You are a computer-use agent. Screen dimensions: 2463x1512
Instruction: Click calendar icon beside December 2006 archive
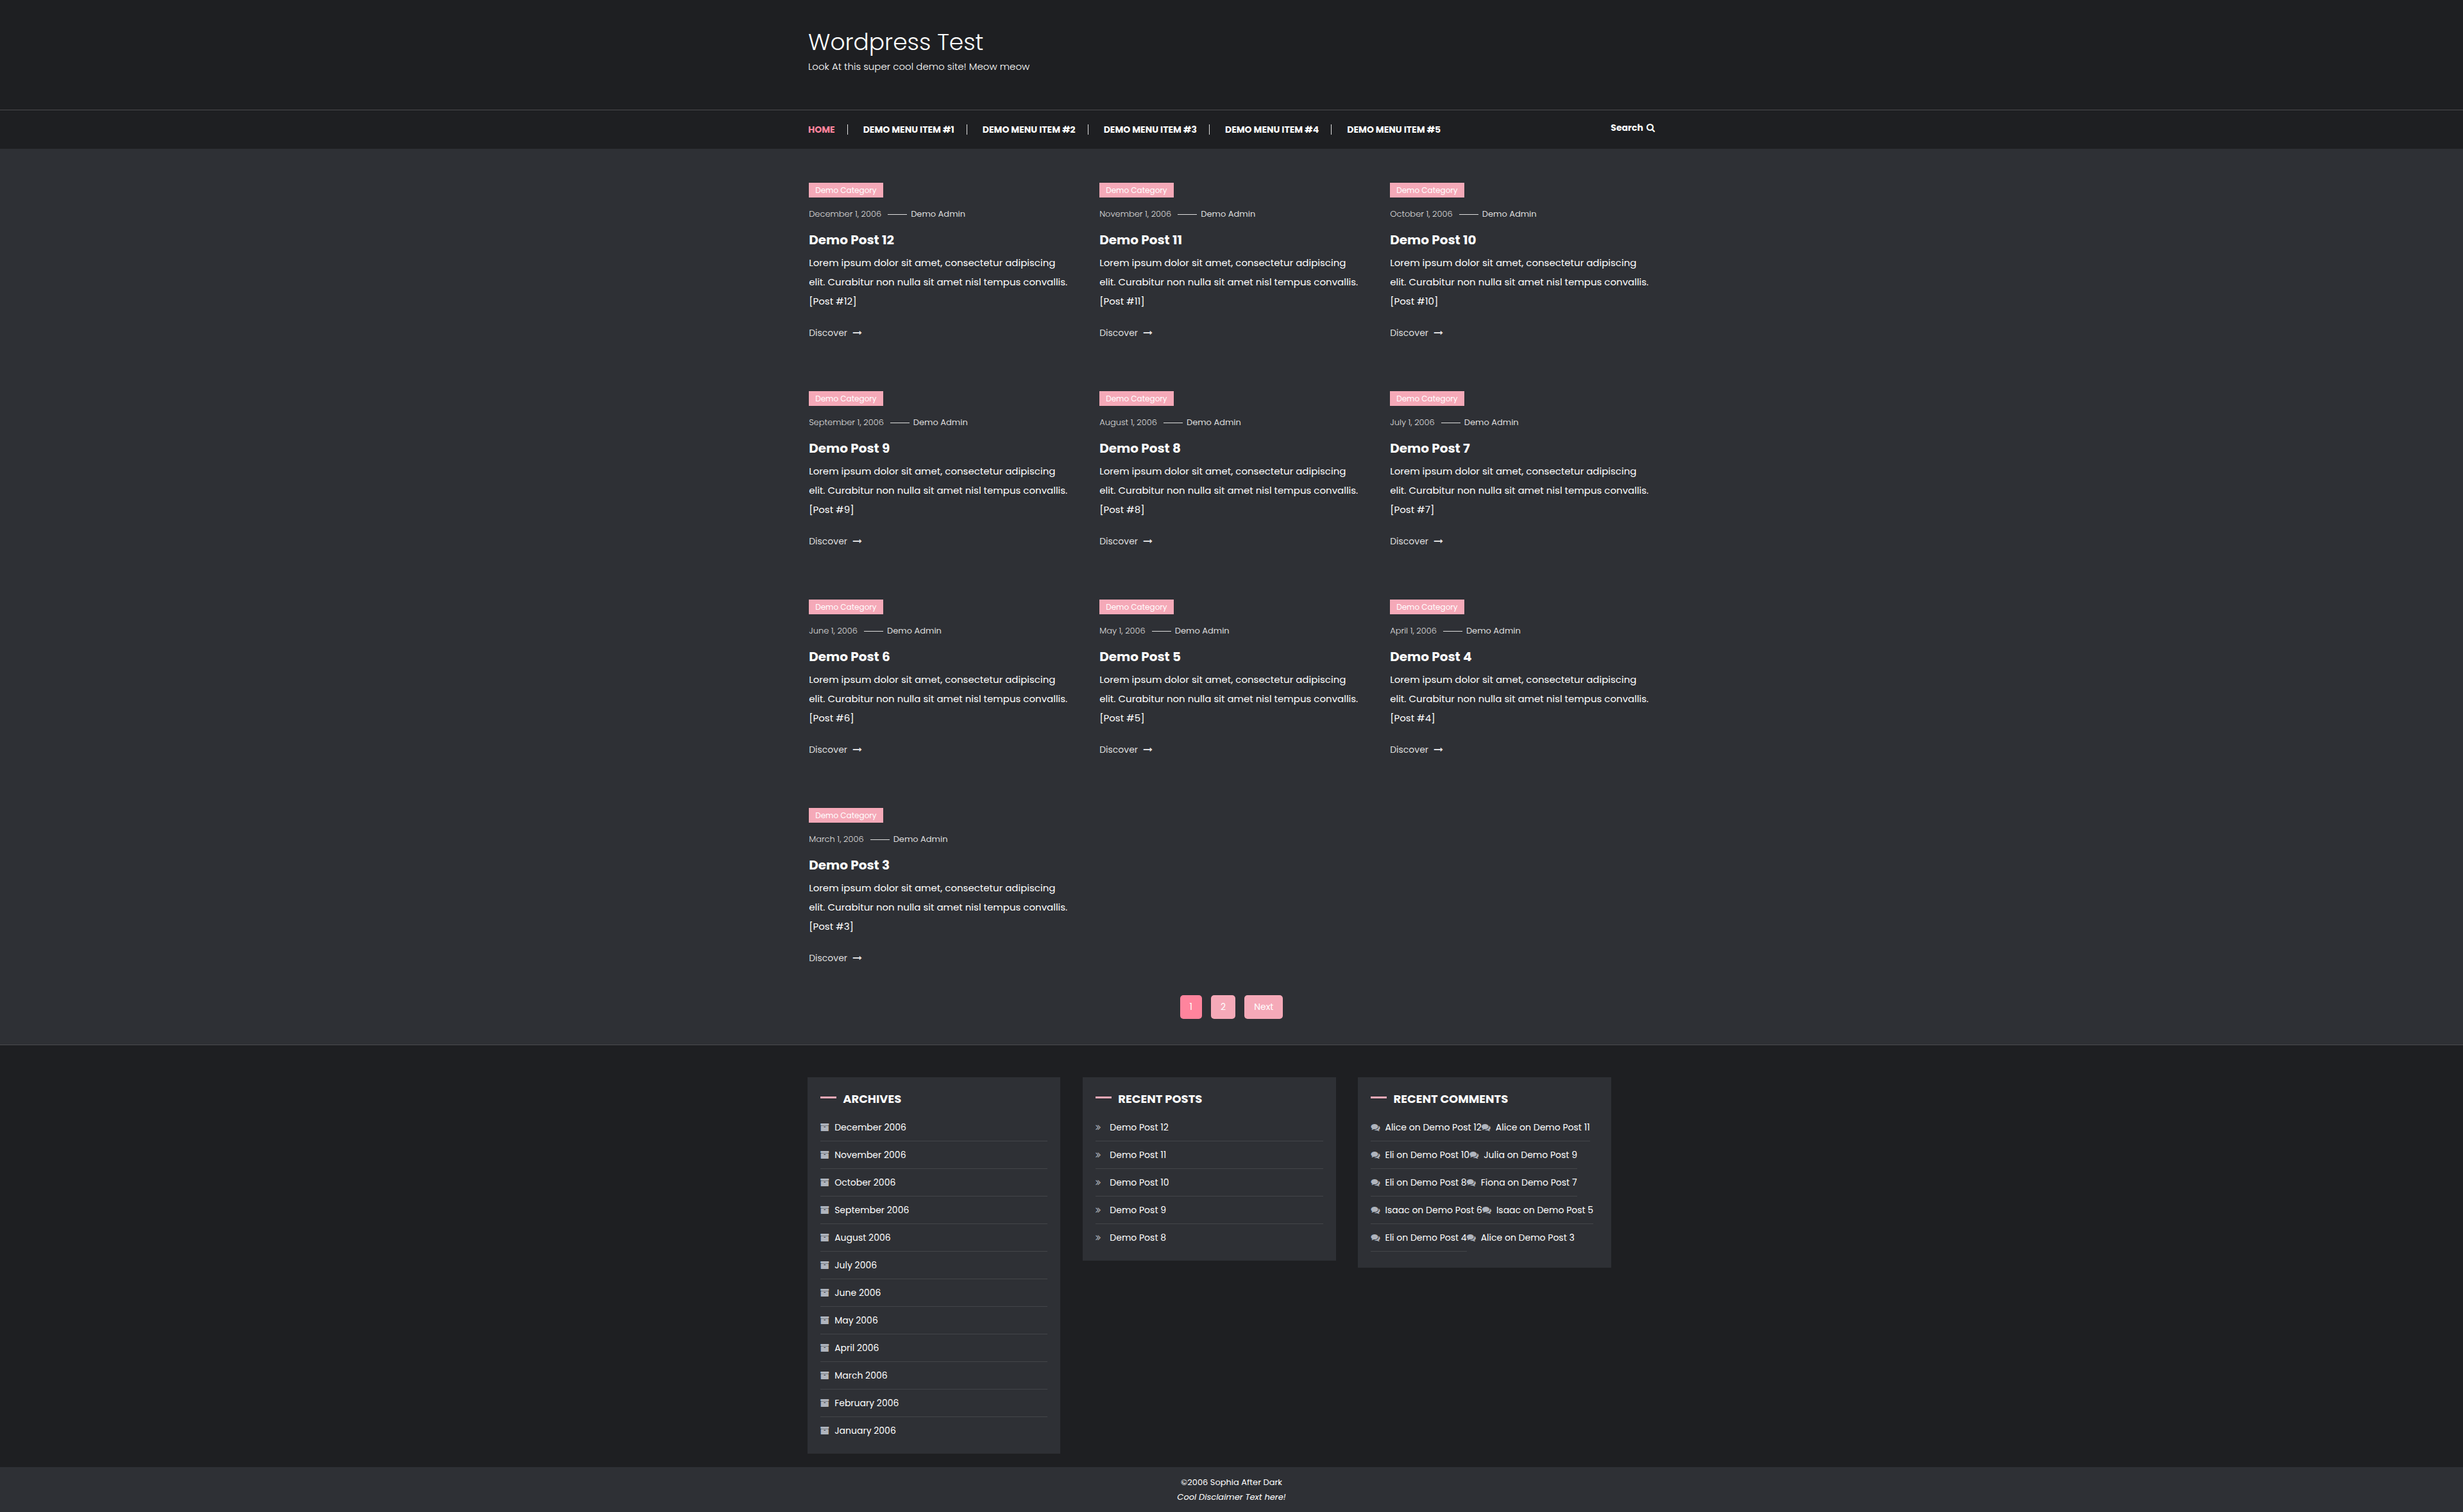(x=824, y=1127)
